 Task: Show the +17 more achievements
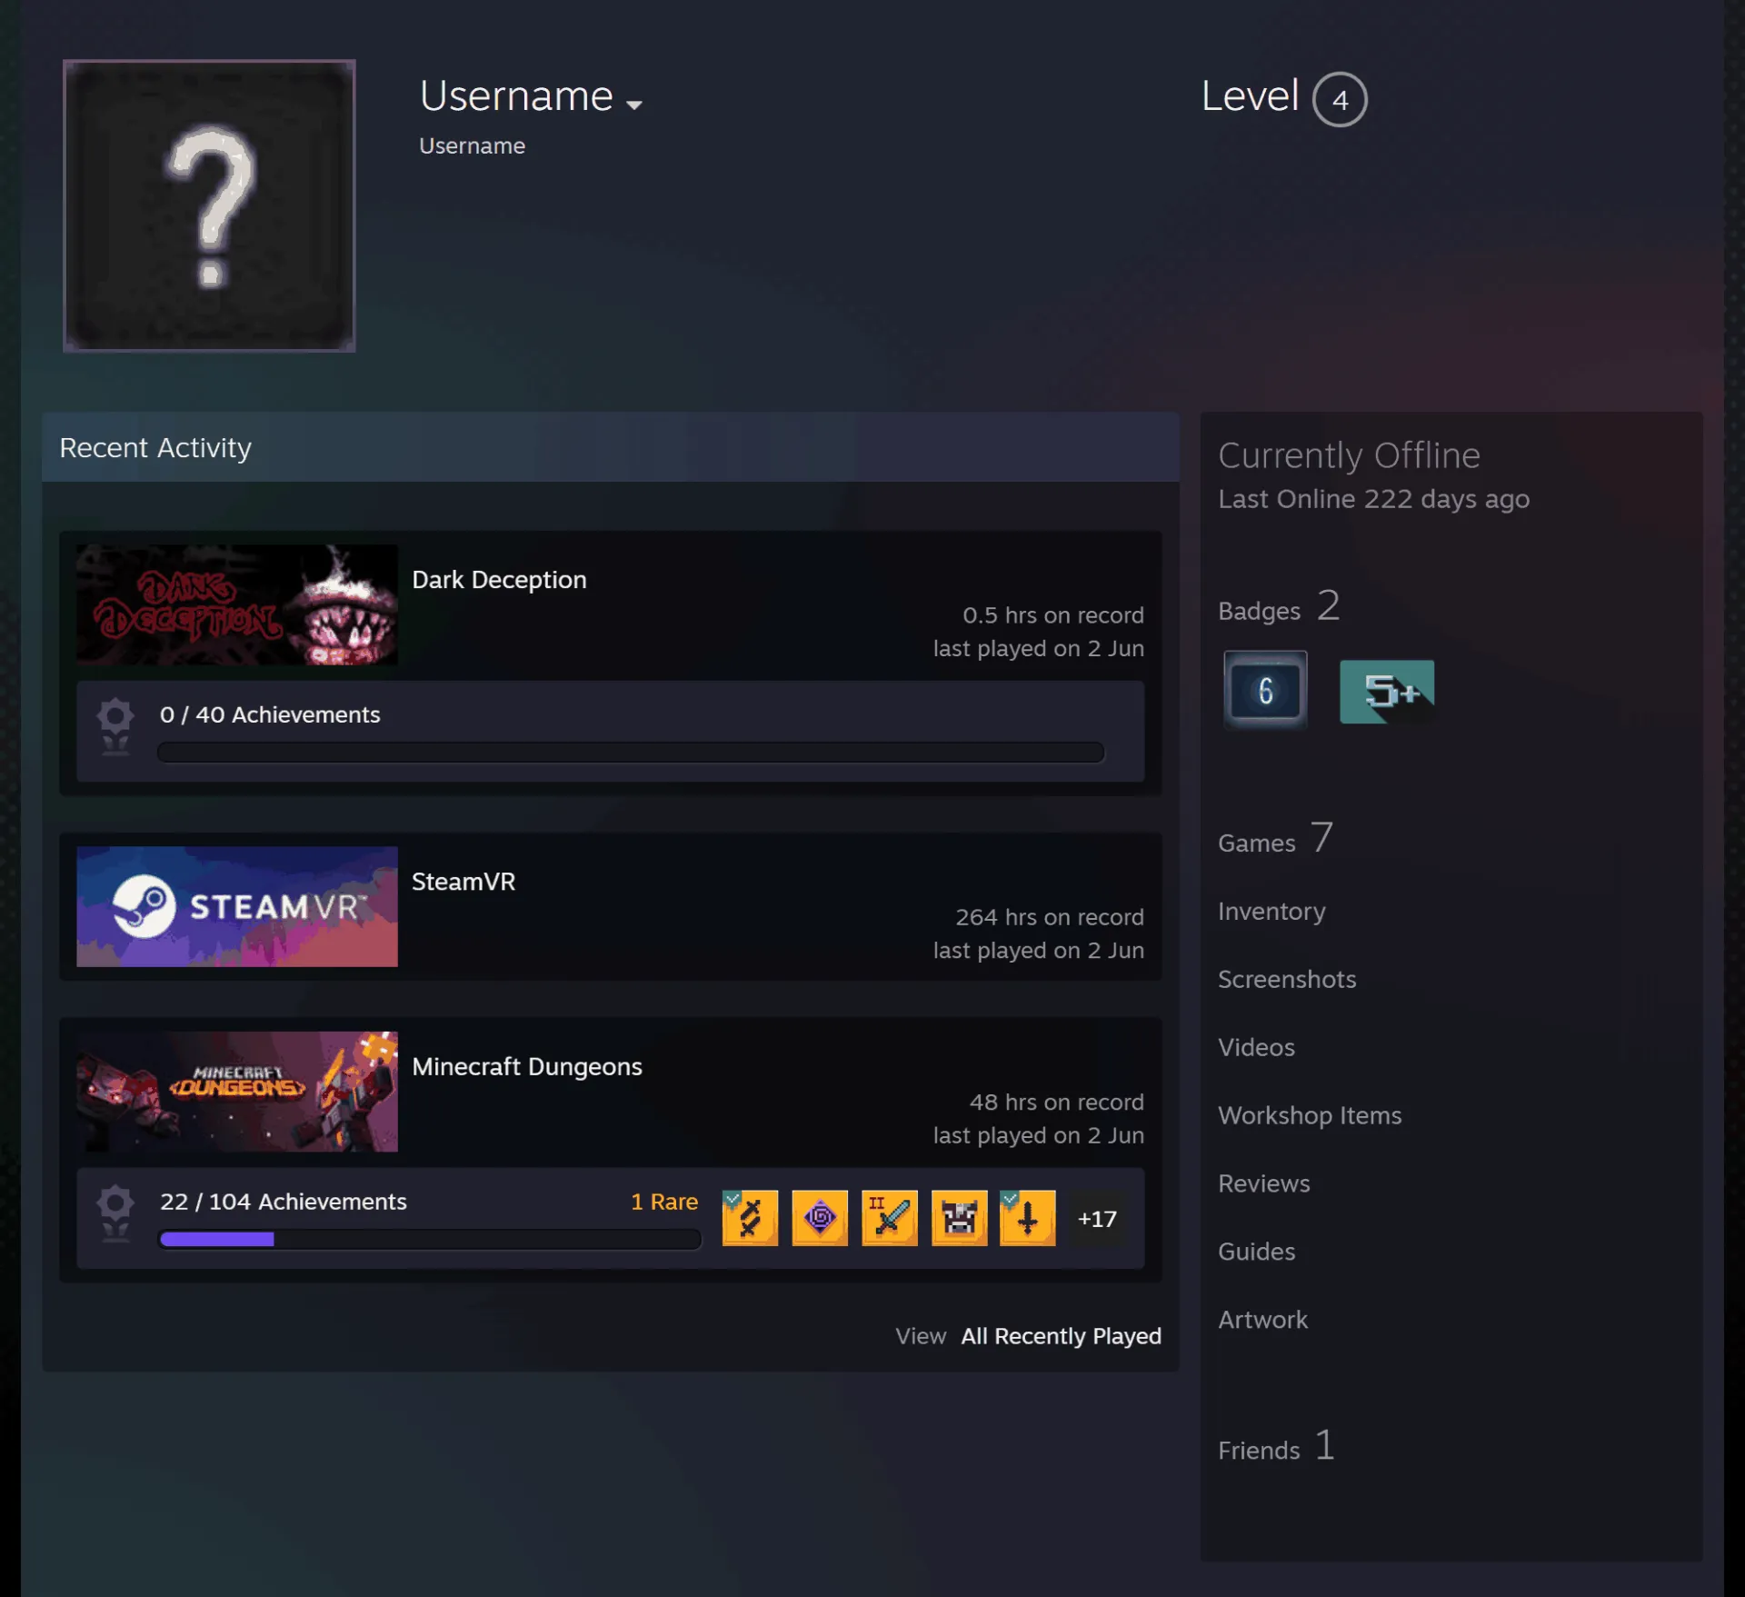[x=1097, y=1219]
